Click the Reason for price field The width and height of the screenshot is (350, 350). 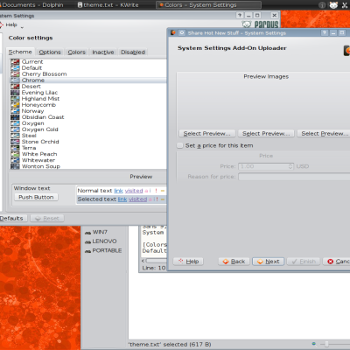coord(294,177)
